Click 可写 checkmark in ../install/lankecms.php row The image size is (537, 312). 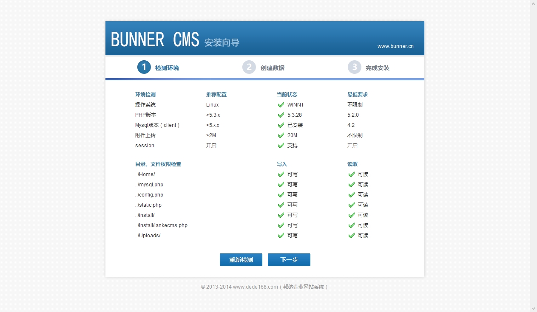281,225
